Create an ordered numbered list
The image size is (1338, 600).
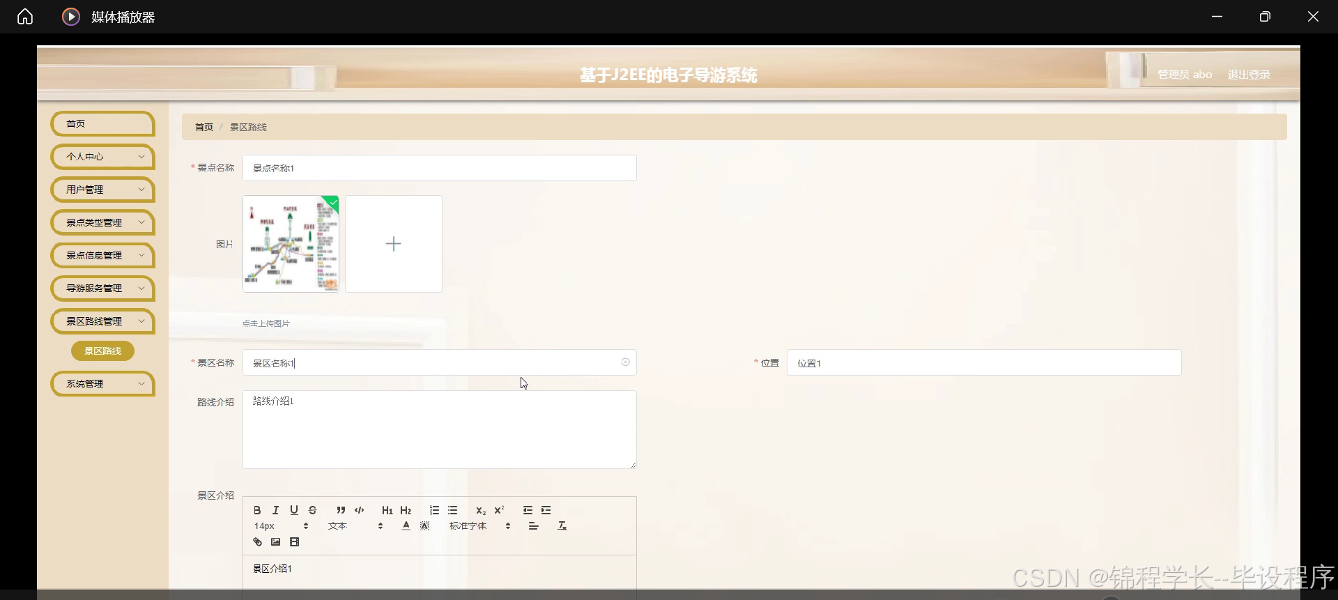(x=434, y=510)
